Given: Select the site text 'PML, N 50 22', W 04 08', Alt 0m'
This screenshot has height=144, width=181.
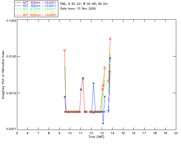Looking at the screenshot, I should point(84,4).
